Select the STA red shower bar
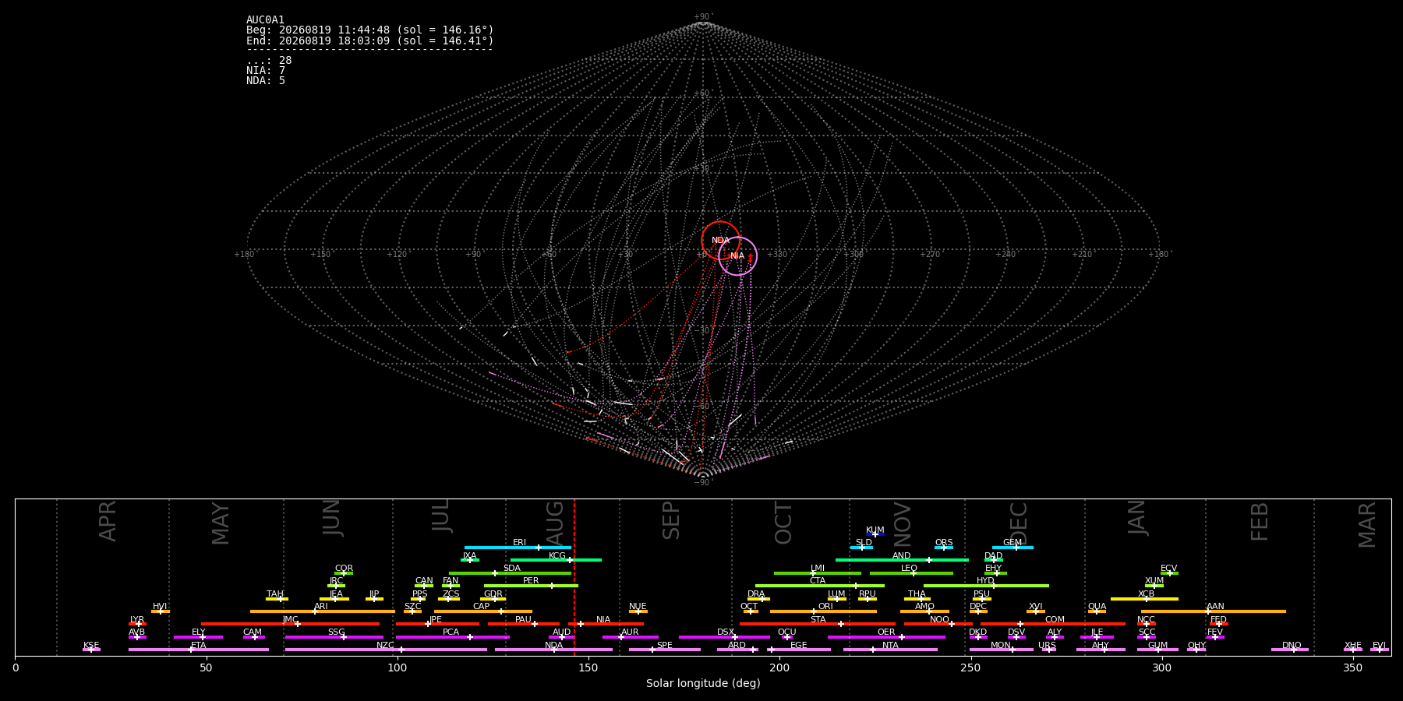 [818, 624]
